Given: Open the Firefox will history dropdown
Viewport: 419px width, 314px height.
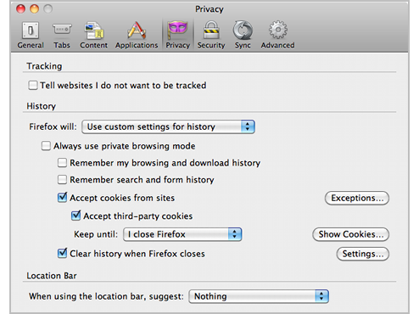Looking at the screenshot, I should [168, 126].
